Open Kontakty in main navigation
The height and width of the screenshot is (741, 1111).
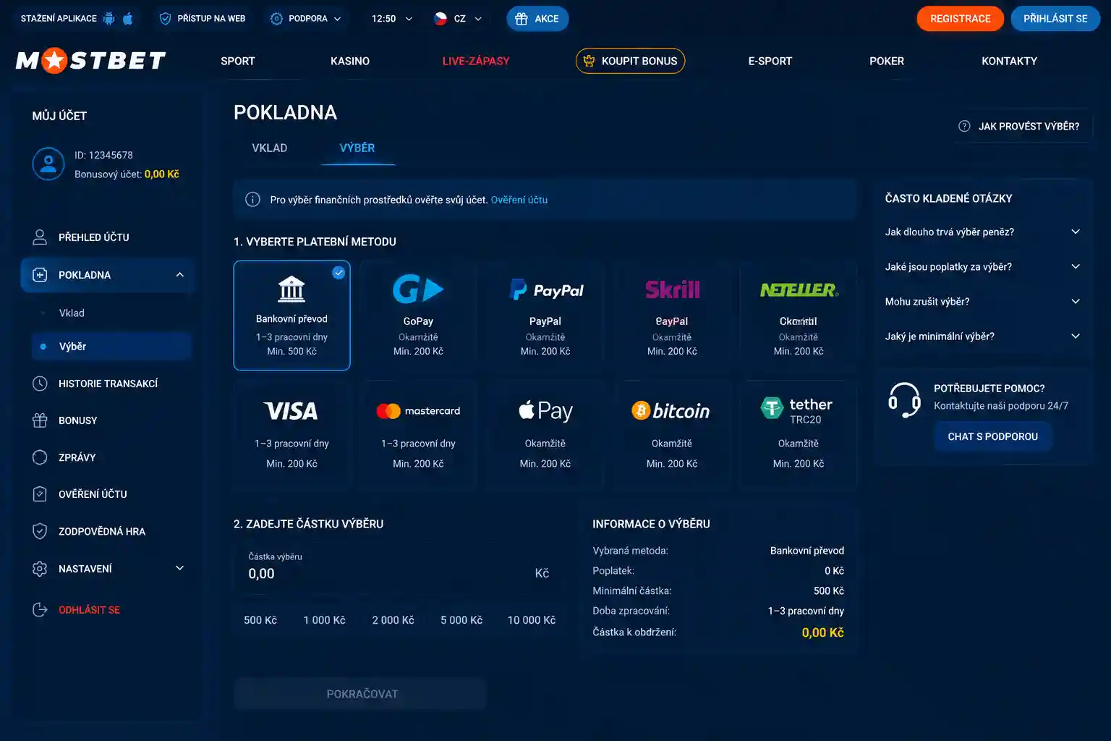(x=1009, y=62)
